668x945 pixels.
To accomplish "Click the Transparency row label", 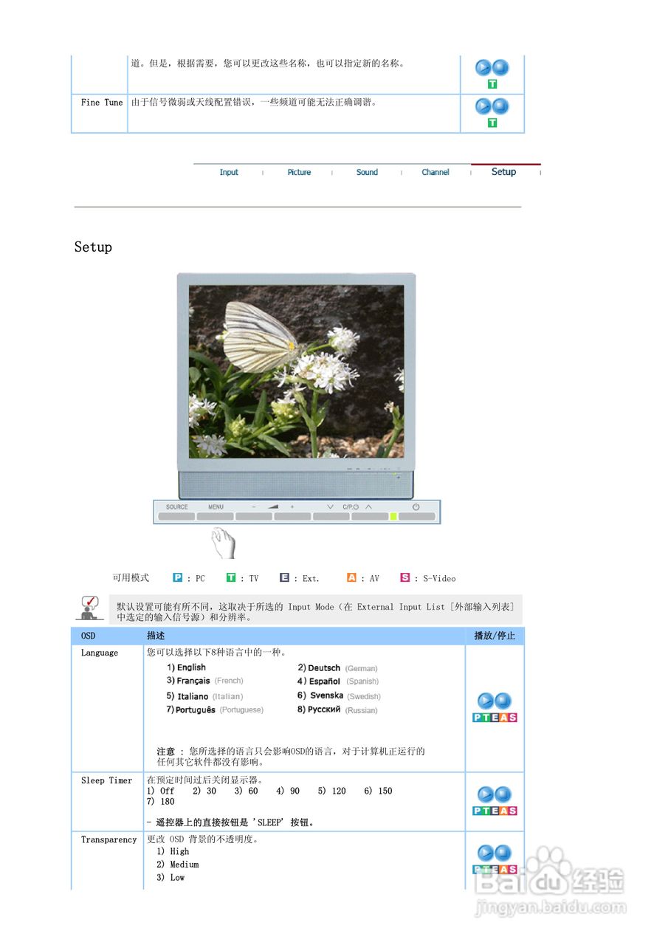I will [x=109, y=839].
